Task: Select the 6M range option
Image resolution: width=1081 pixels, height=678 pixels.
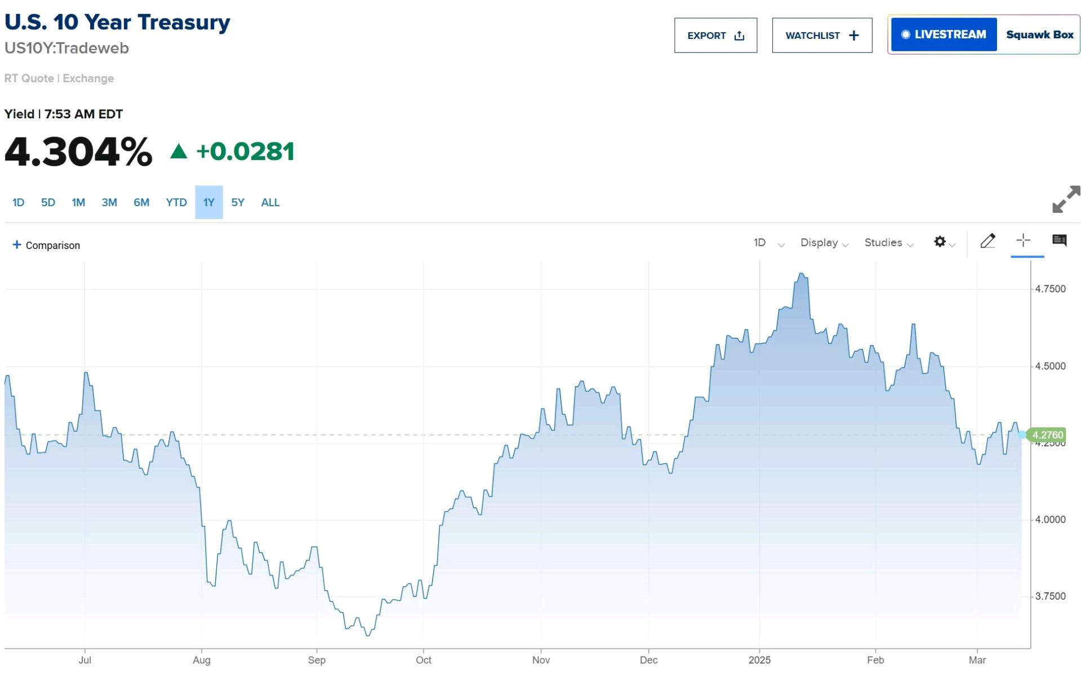Action: point(141,202)
